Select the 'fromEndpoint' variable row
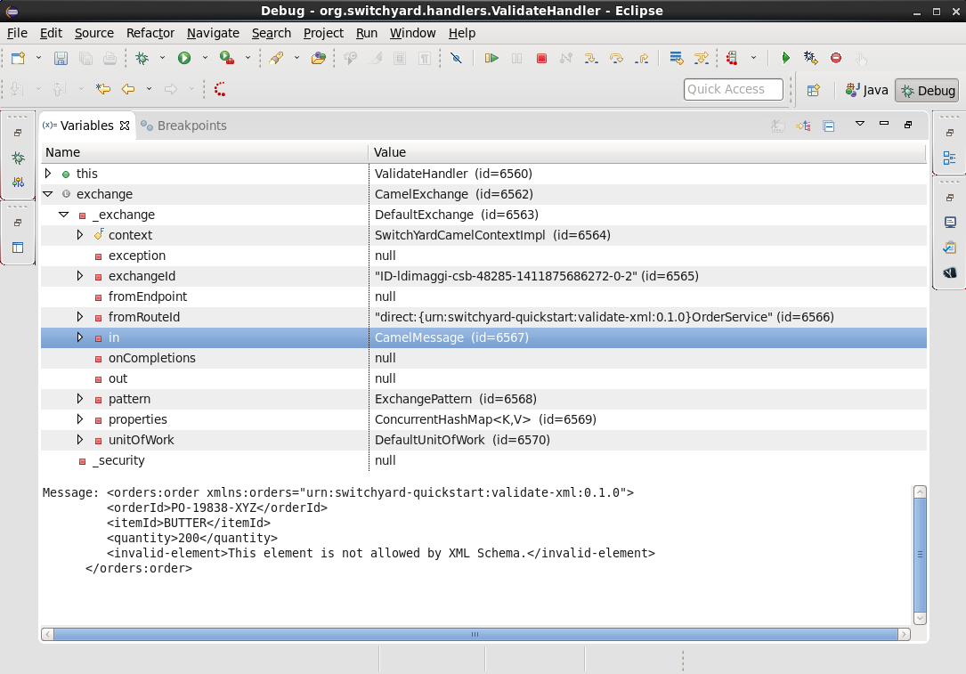966x674 pixels. pyautogui.click(x=483, y=296)
